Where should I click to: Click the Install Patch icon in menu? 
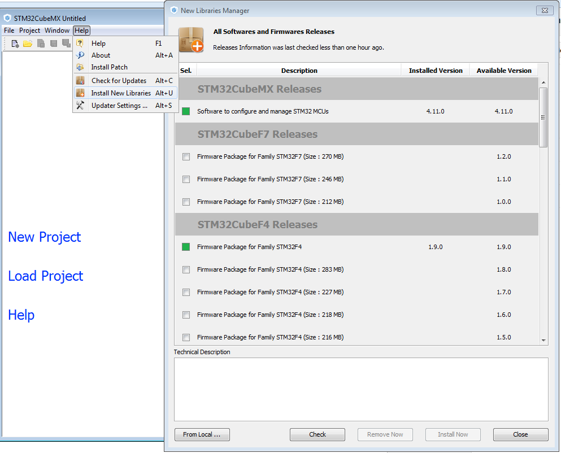pos(80,67)
